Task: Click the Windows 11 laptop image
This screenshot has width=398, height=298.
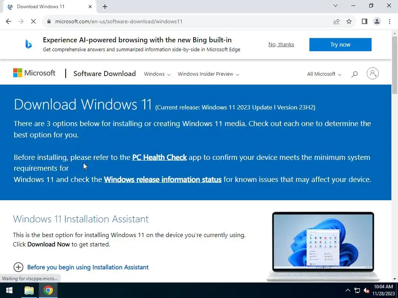Action: click(x=323, y=246)
